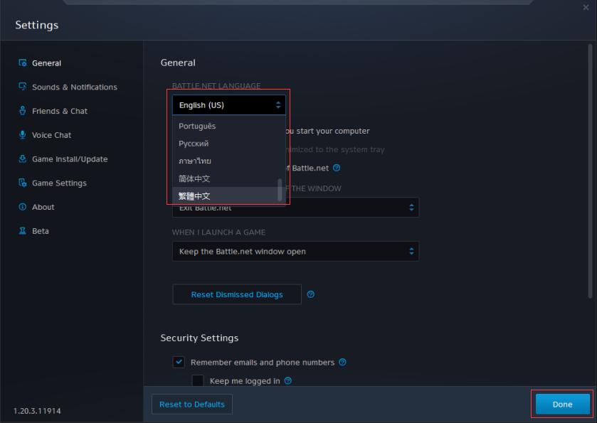
Task: Click the Game Settings controller icon
Action: coord(23,183)
